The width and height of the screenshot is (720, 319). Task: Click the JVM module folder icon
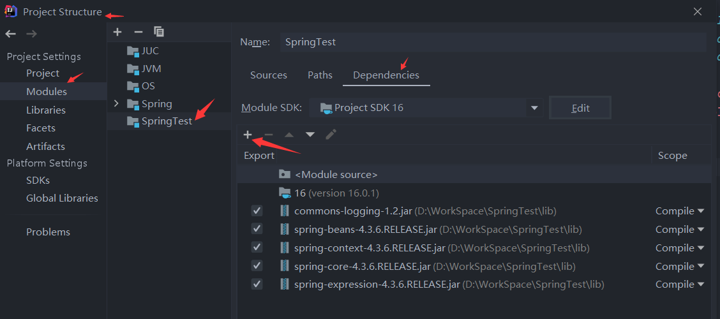click(x=133, y=69)
